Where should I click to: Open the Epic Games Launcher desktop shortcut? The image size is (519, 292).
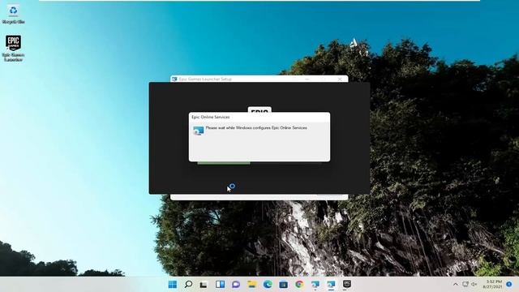click(13, 49)
